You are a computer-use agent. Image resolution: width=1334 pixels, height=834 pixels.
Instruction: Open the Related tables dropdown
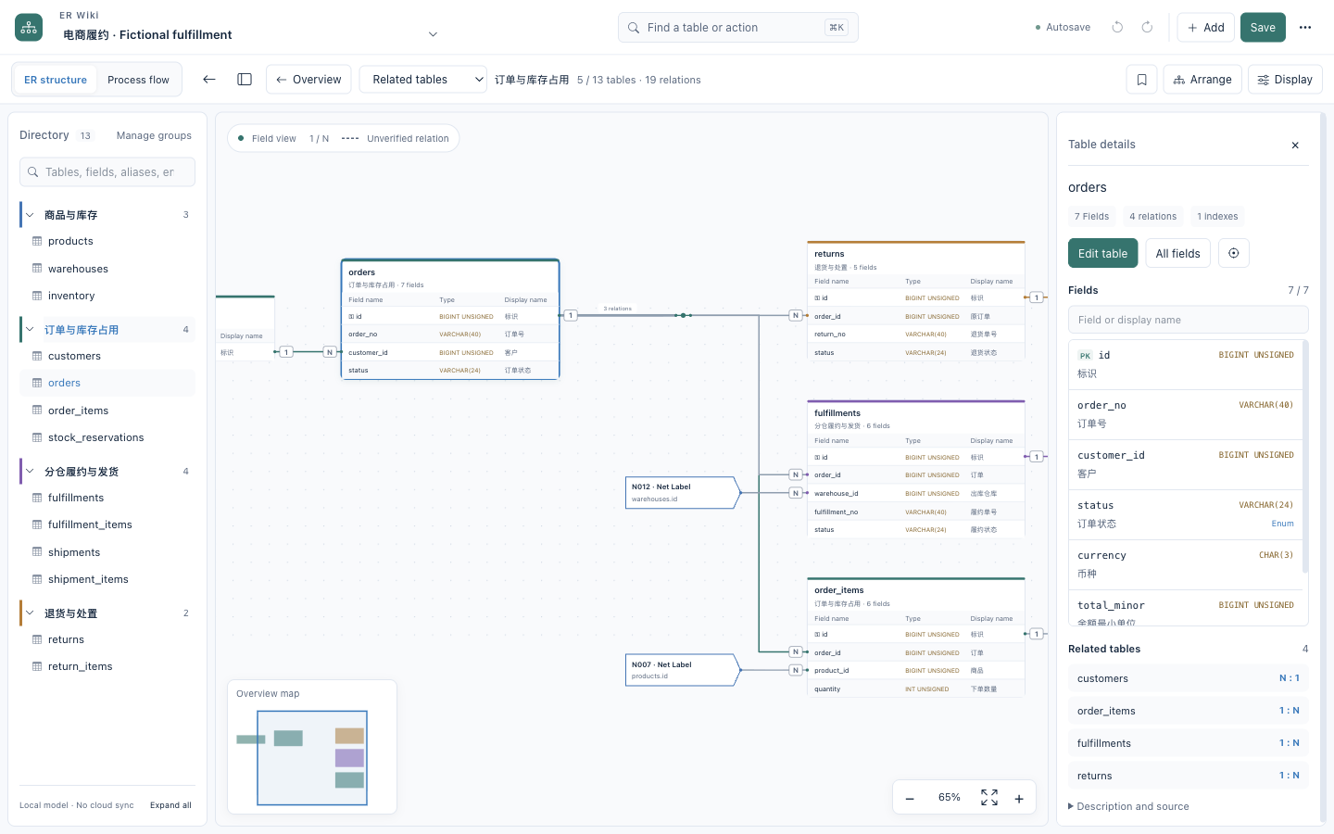tap(422, 80)
